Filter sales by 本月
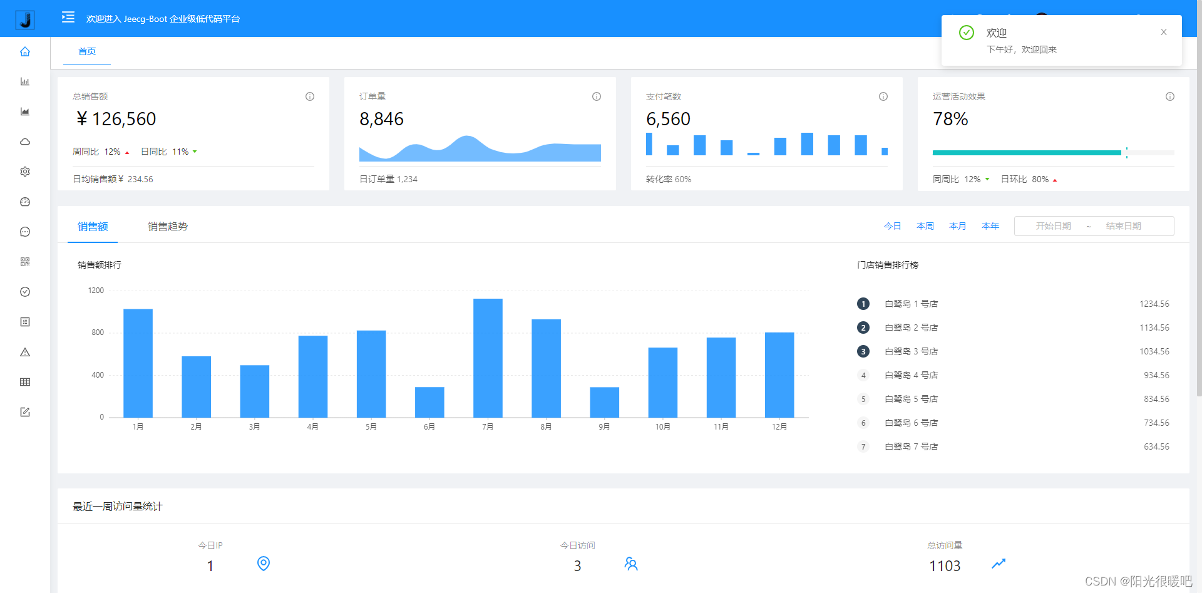Image resolution: width=1202 pixels, height=593 pixels. [x=958, y=226]
